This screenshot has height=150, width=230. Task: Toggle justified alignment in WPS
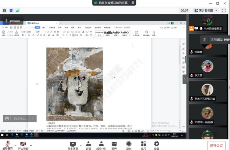73,35
